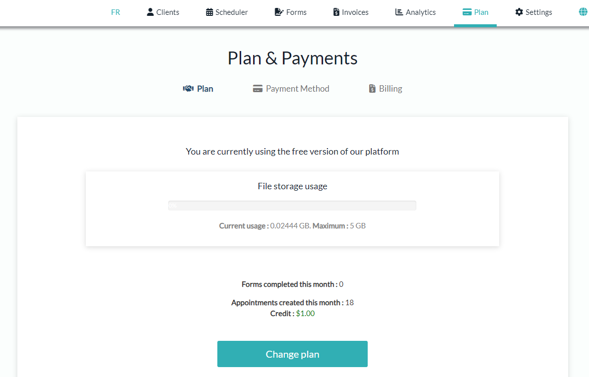Click the Clients person icon
The width and height of the screenshot is (589, 377).
pos(150,12)
